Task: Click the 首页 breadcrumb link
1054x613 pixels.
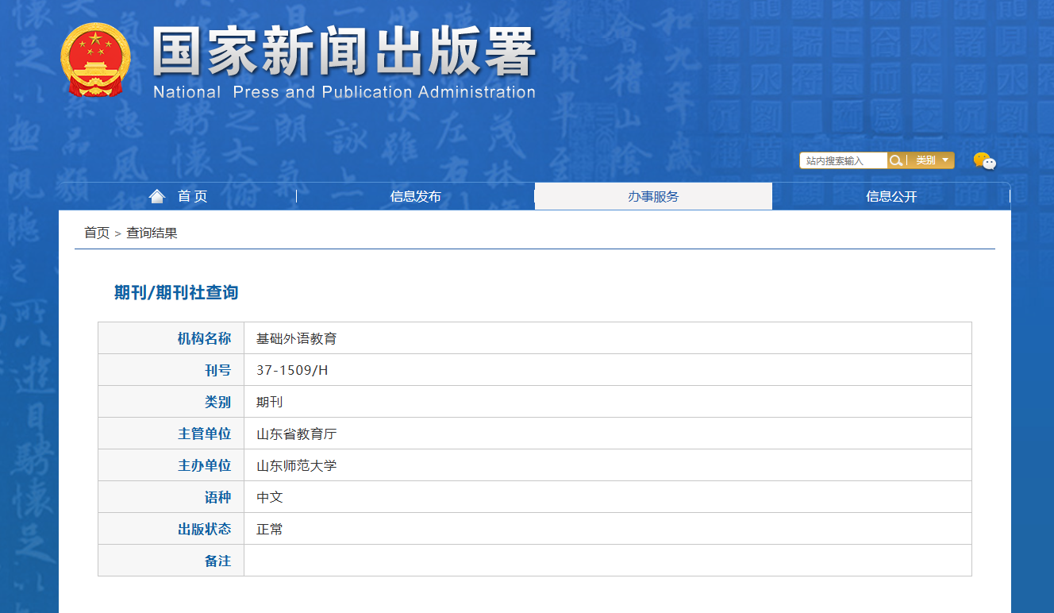Action: tap(97, 233)
